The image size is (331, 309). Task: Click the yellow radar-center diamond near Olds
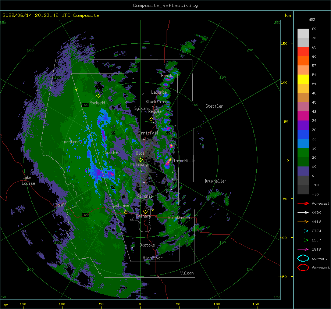tap(140, 160)
